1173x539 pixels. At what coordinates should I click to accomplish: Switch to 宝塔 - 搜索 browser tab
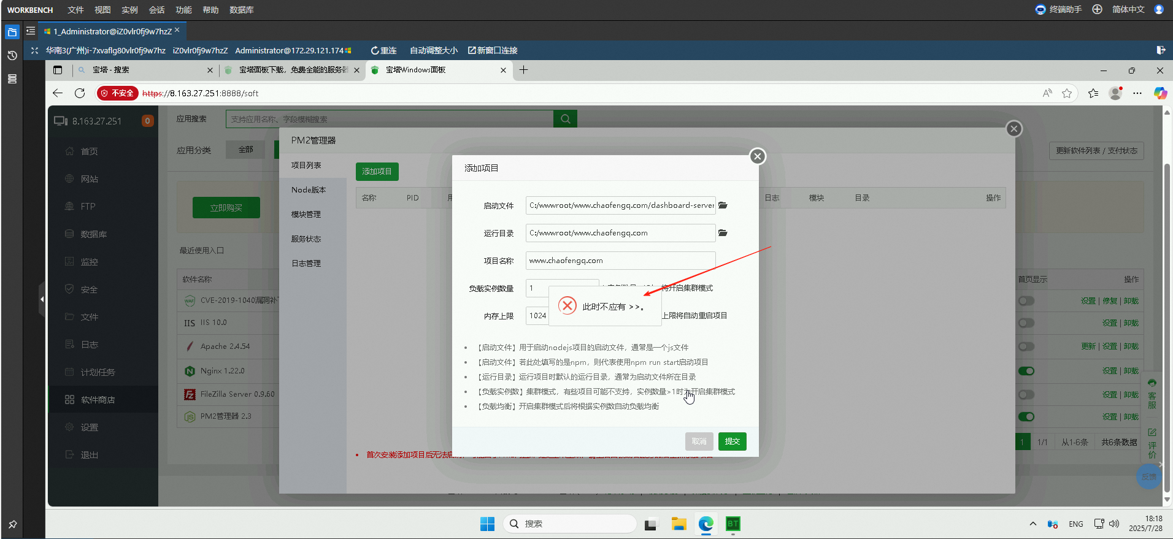(x=145, y=70)
